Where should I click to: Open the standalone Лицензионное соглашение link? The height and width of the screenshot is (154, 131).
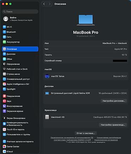coord(106,140)
